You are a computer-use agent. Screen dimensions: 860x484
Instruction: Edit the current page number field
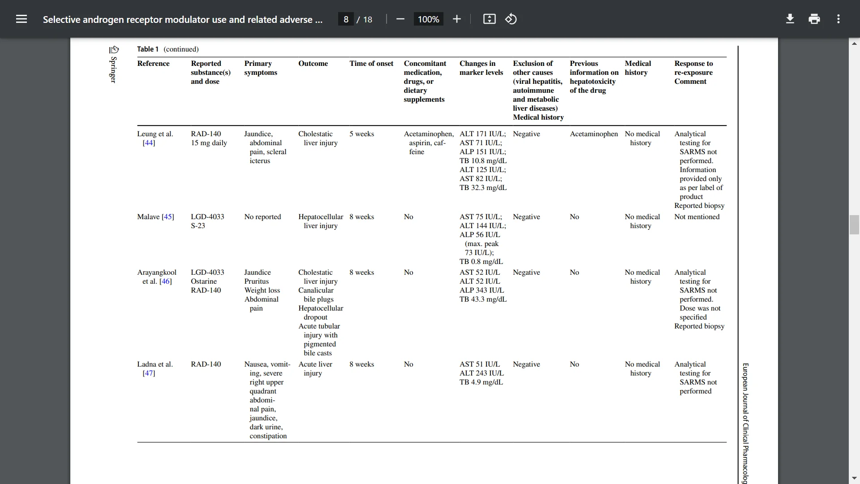coord(346,19)
